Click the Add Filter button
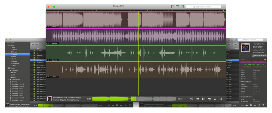272x113 pixels. 35,44
